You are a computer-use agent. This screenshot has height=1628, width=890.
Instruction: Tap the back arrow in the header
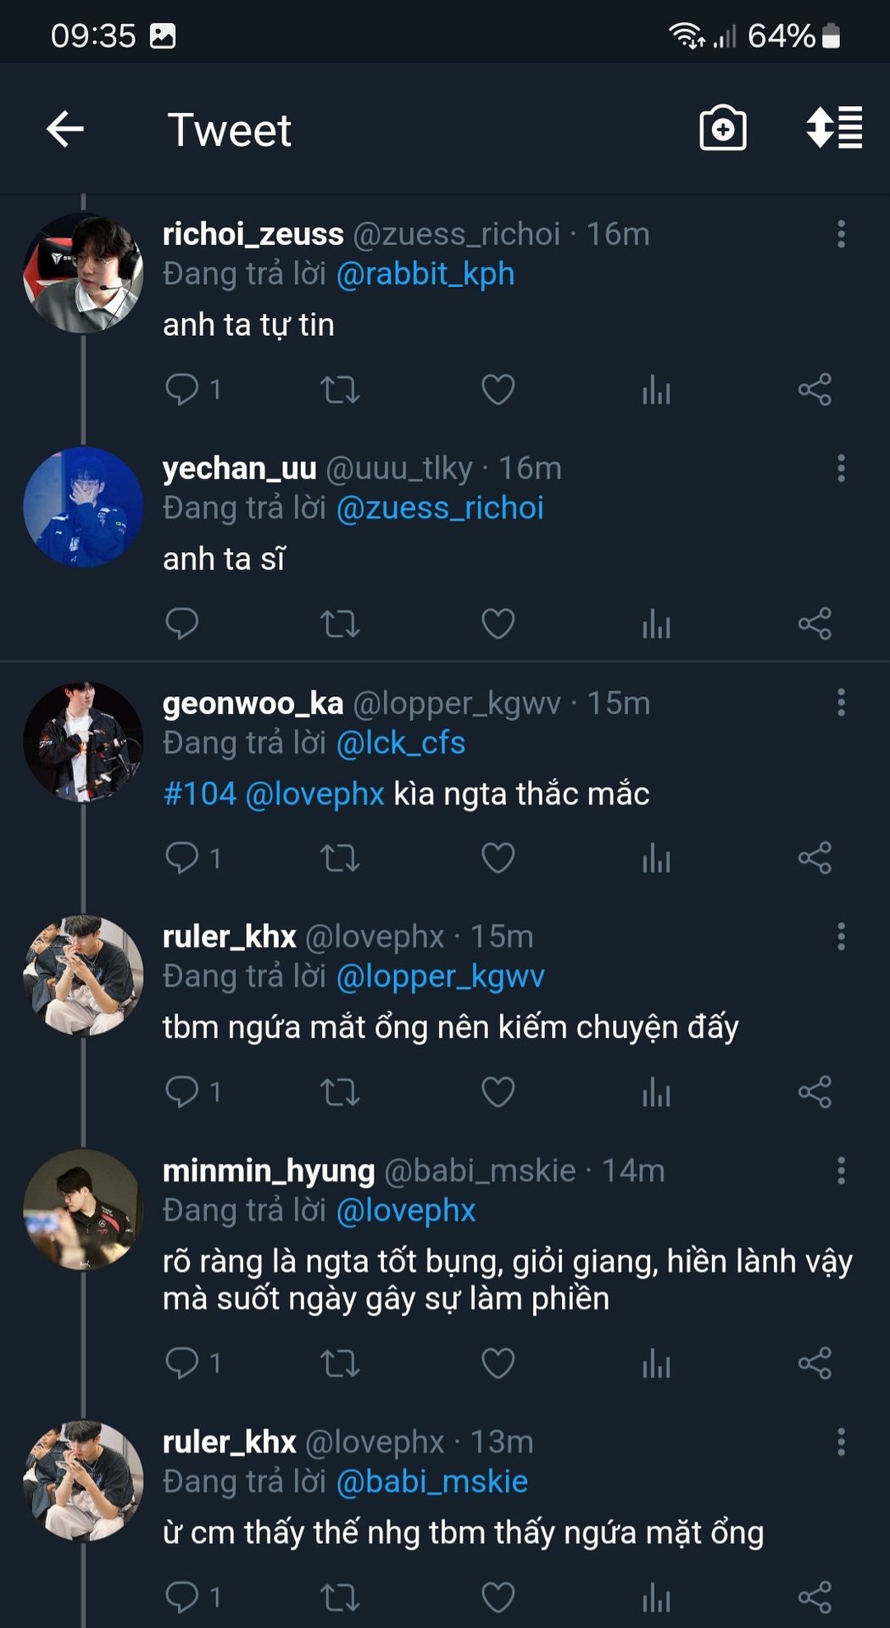point(65,130)
